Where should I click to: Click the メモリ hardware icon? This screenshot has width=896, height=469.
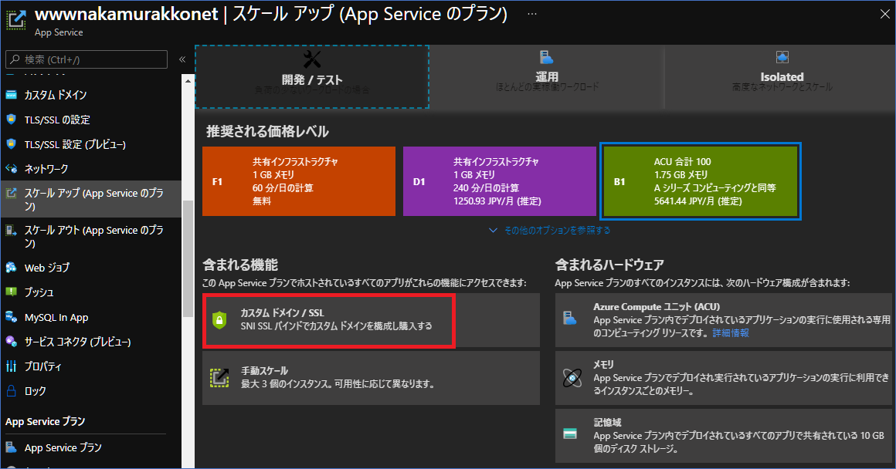[x=572, y=378]
